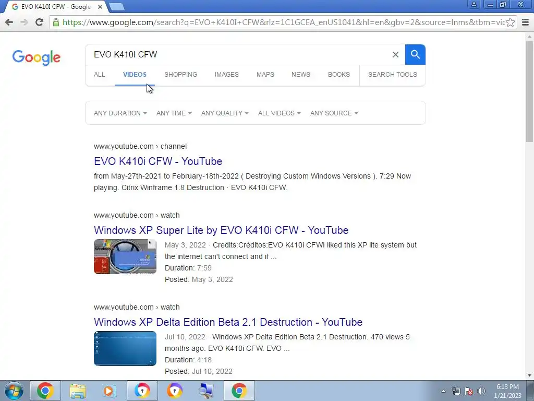Click the Windows XP Super Lite thumbnail

coord(125,256)
